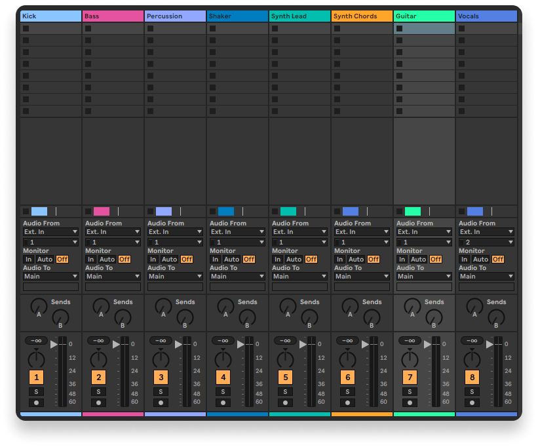Open the Audio To chooser on Percussion

point(174,276)
